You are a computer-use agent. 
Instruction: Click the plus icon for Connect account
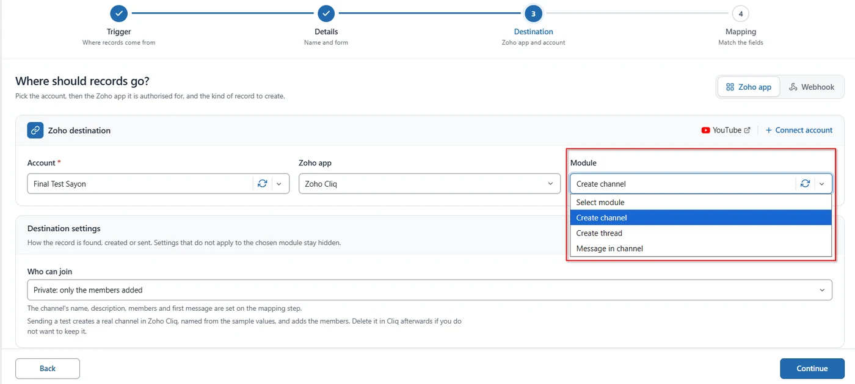tap(769, 130)
